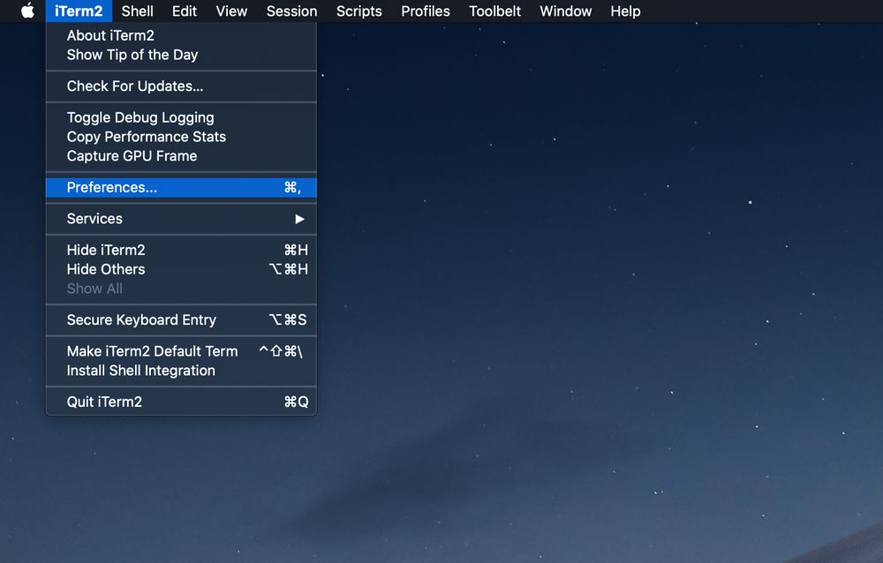Click Check For Updates...
Screen dimensions: 883x563
[x=181, y=86]
